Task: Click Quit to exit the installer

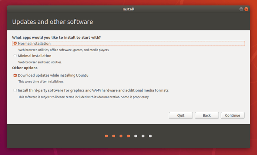Action: click(181, 115)
